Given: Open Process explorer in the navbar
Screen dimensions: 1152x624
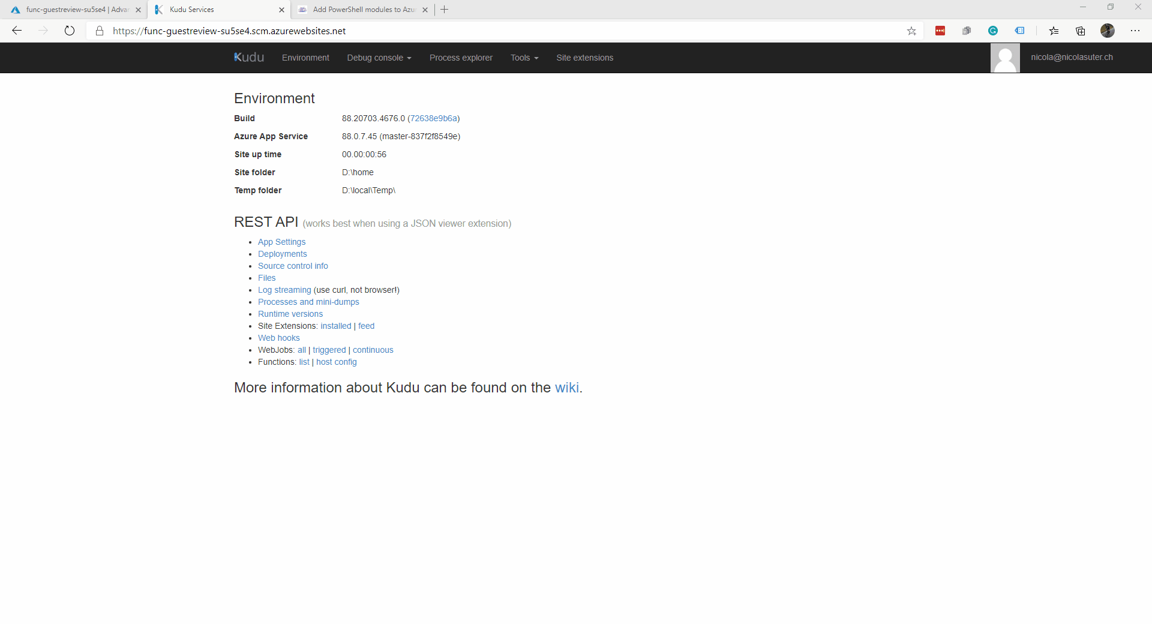Looking at the screenshot, I should pos(461,58).
